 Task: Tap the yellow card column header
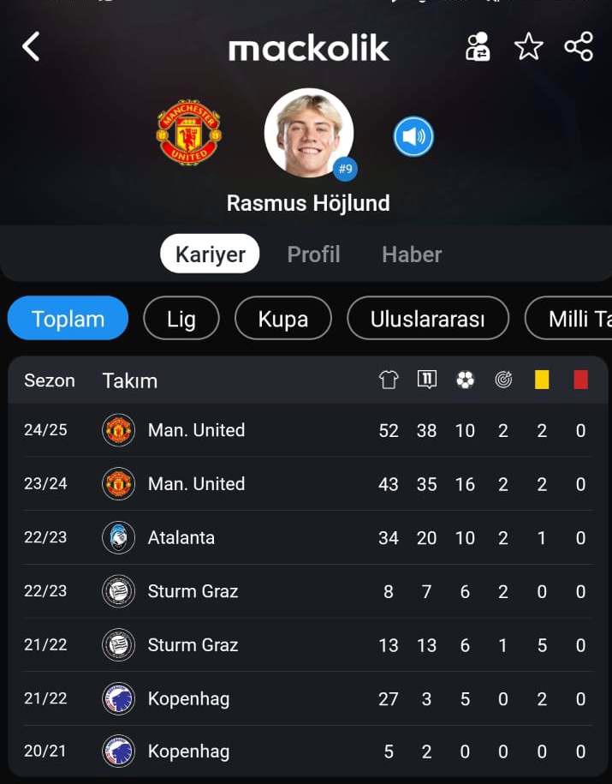point(542,380)
